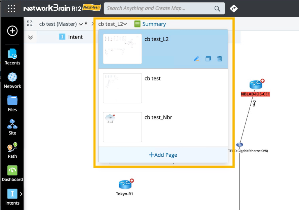
Task: Toggle full screen map view
Action: coord(30,23)
